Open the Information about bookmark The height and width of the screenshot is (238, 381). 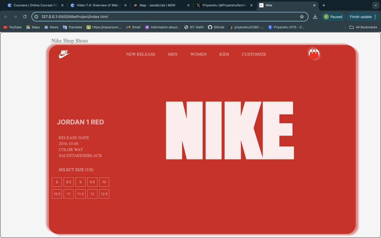click(x=162, y=27)
